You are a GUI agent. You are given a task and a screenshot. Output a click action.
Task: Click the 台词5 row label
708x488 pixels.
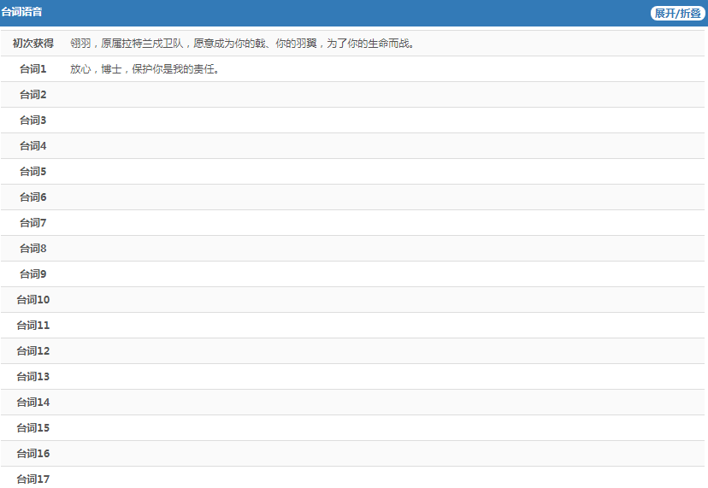33,171
